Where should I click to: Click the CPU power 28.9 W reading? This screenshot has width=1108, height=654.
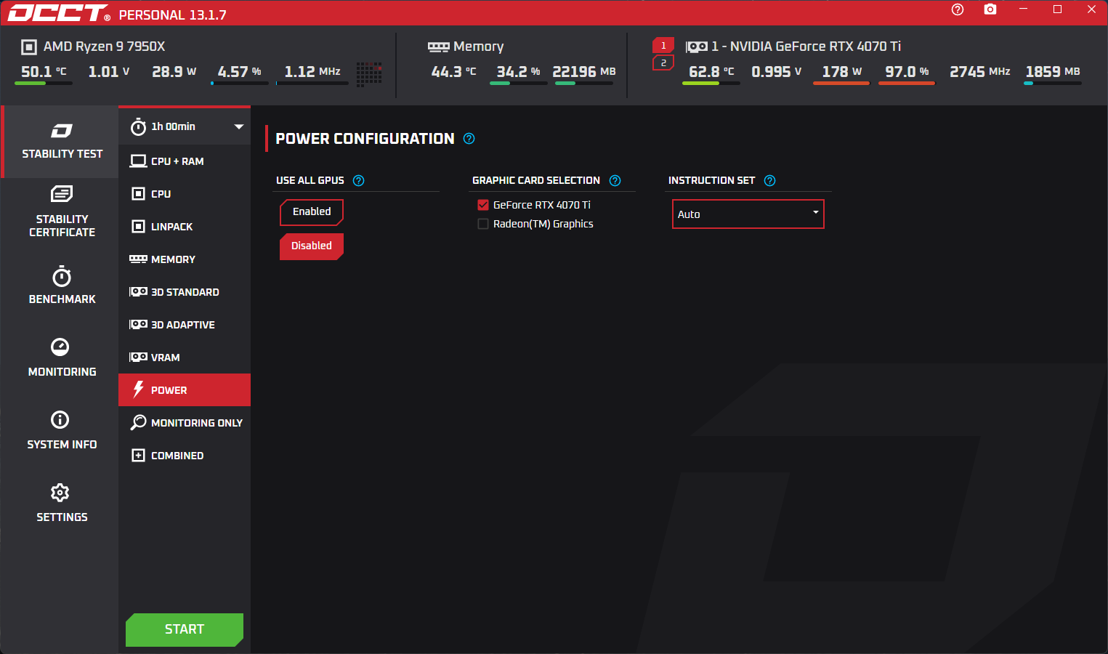tap(174, 72)
